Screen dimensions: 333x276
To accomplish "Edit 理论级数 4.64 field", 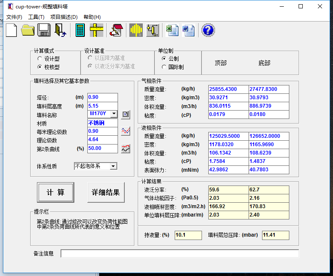I will click(x=102, y=139).
